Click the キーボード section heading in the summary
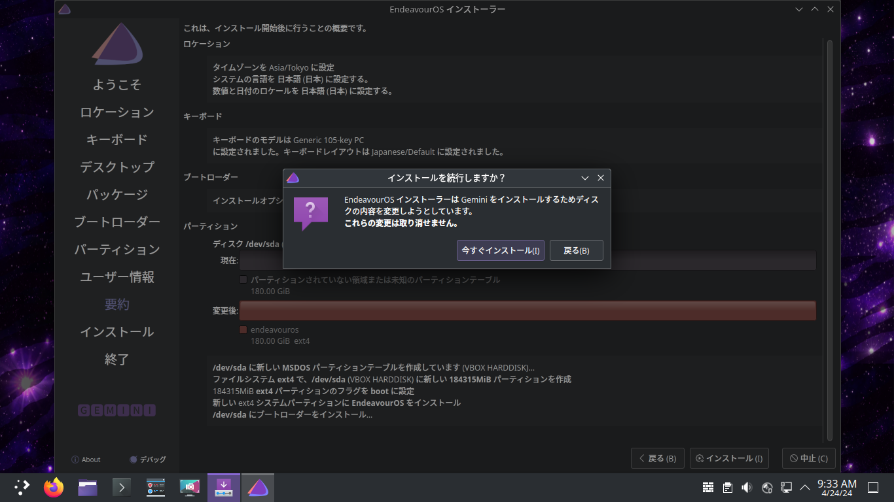894x502 pixels. click(203, 116)
